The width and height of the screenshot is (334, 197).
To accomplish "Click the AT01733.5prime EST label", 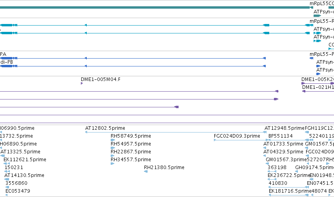I will 283,144.
